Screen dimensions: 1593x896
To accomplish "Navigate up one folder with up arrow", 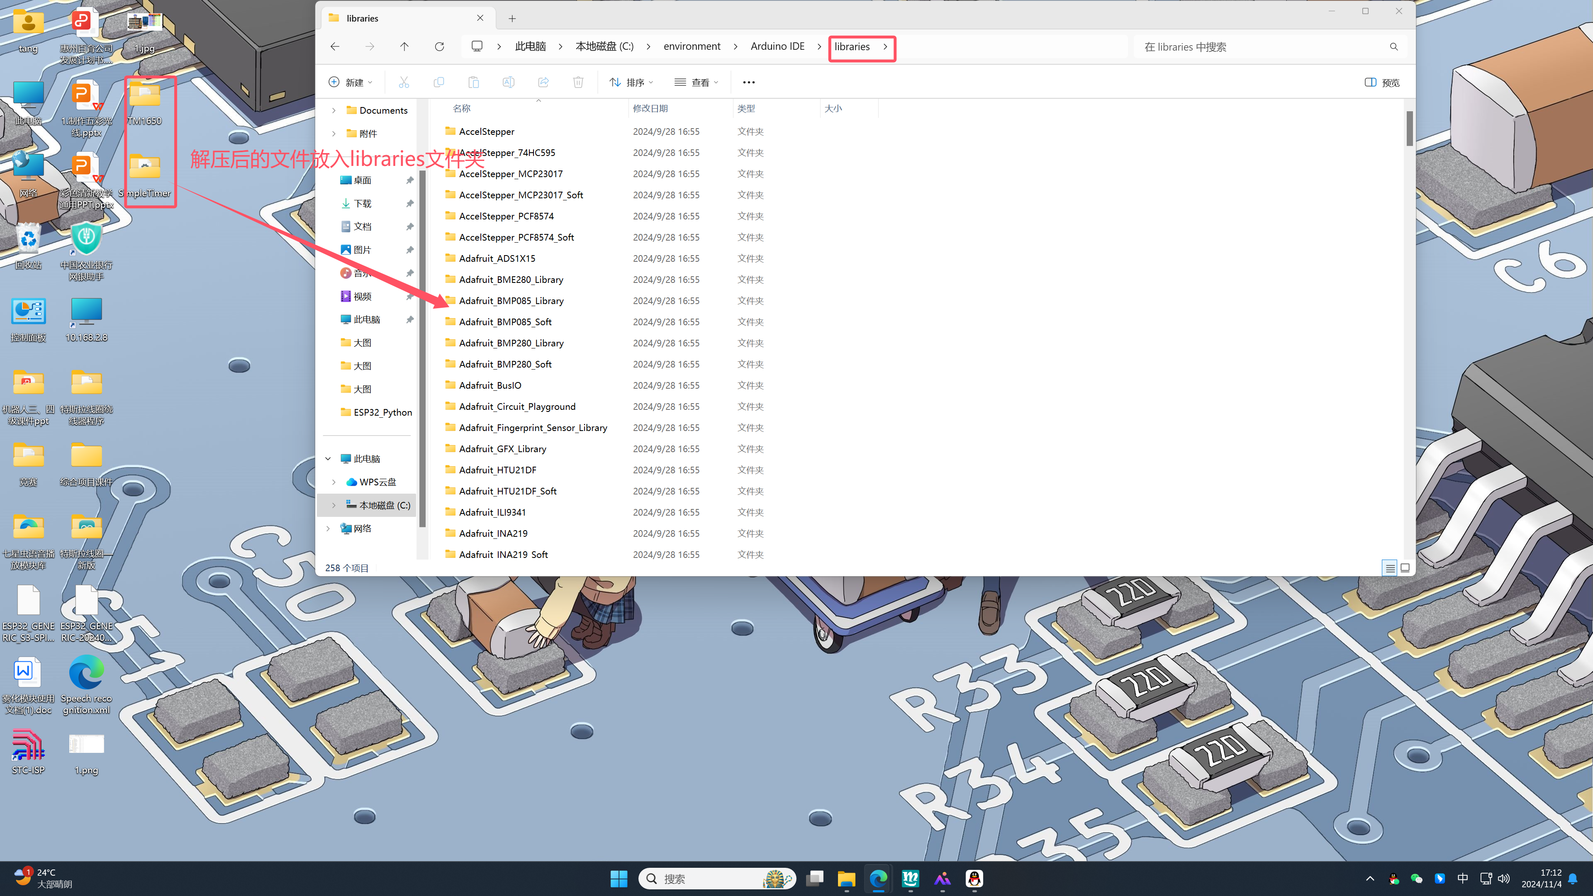I will tap(404, 46).
